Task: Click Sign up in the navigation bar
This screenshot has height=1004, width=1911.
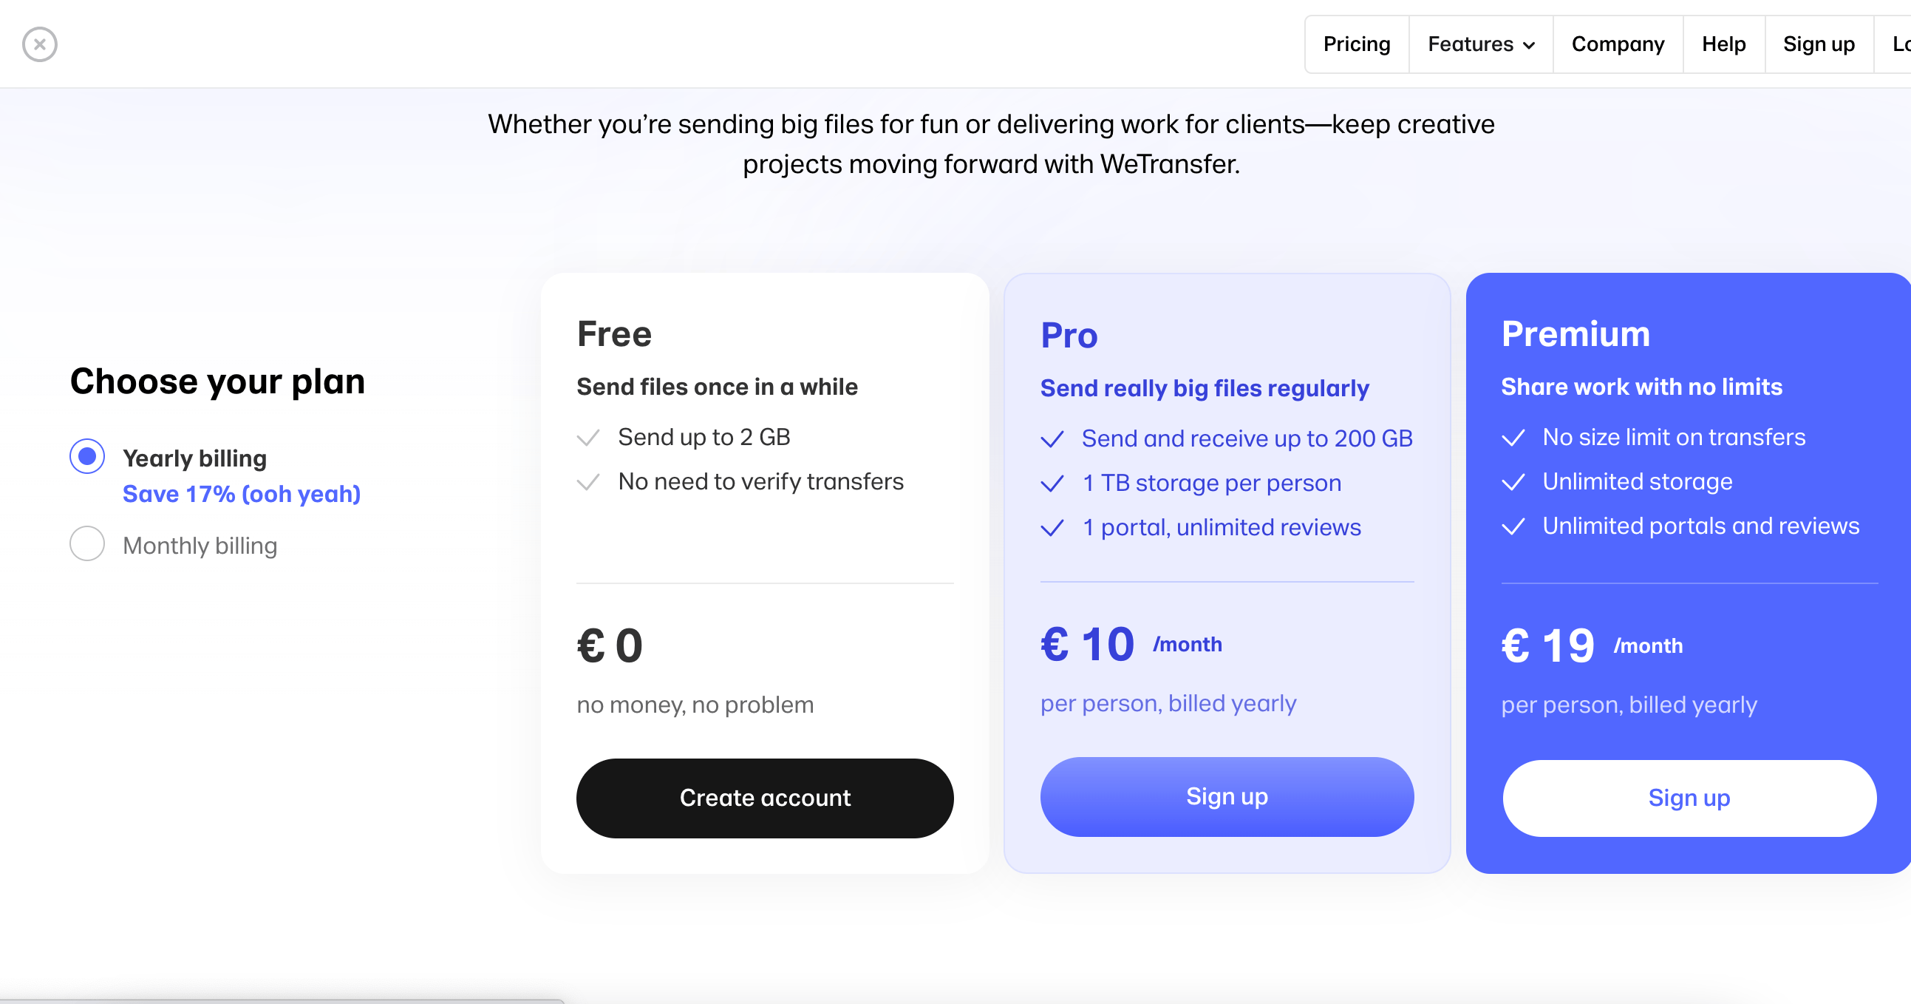Action: (1819, 44)
